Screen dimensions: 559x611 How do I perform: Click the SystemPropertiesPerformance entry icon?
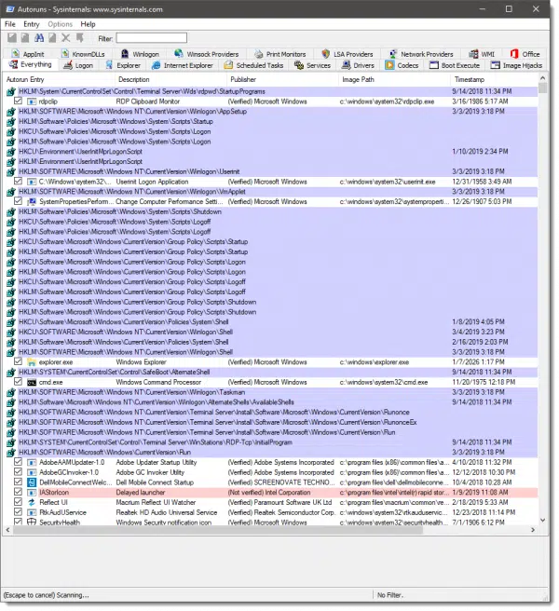(x=32, y=202)
